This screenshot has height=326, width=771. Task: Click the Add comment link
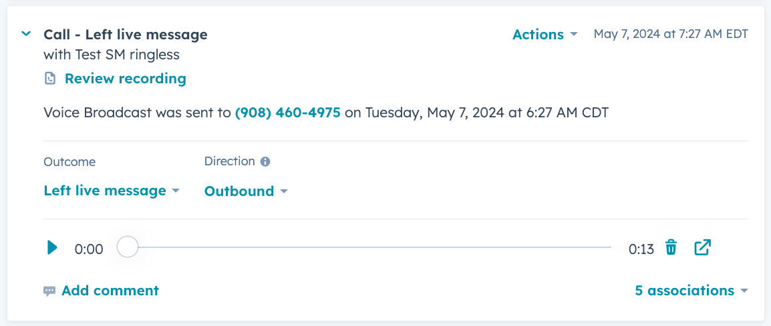click(x=110, y=291)
